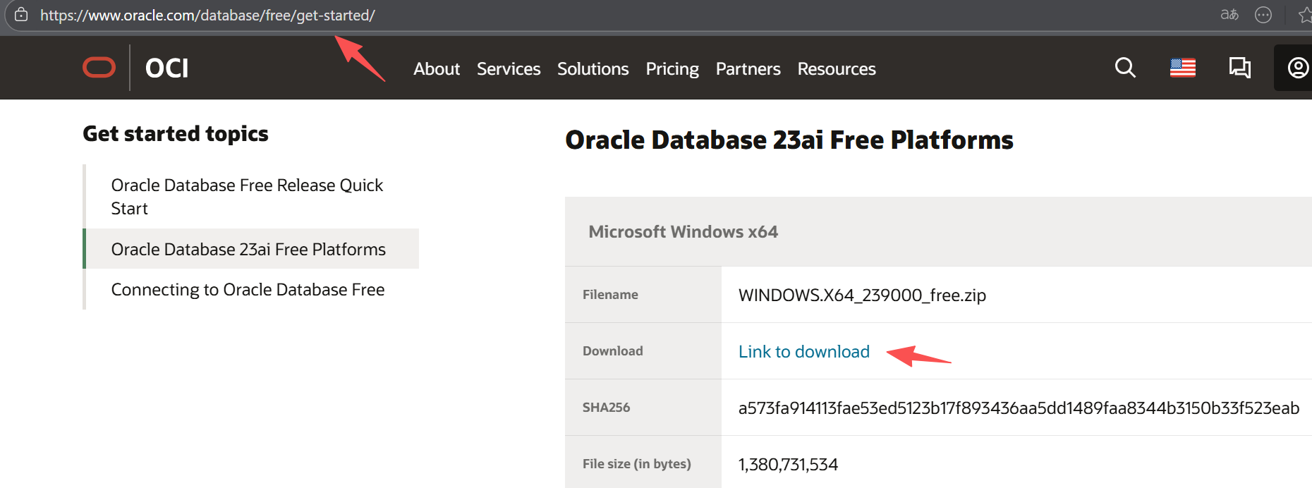
Task: Open the Pricing menu
Action: tap(672, 69)
